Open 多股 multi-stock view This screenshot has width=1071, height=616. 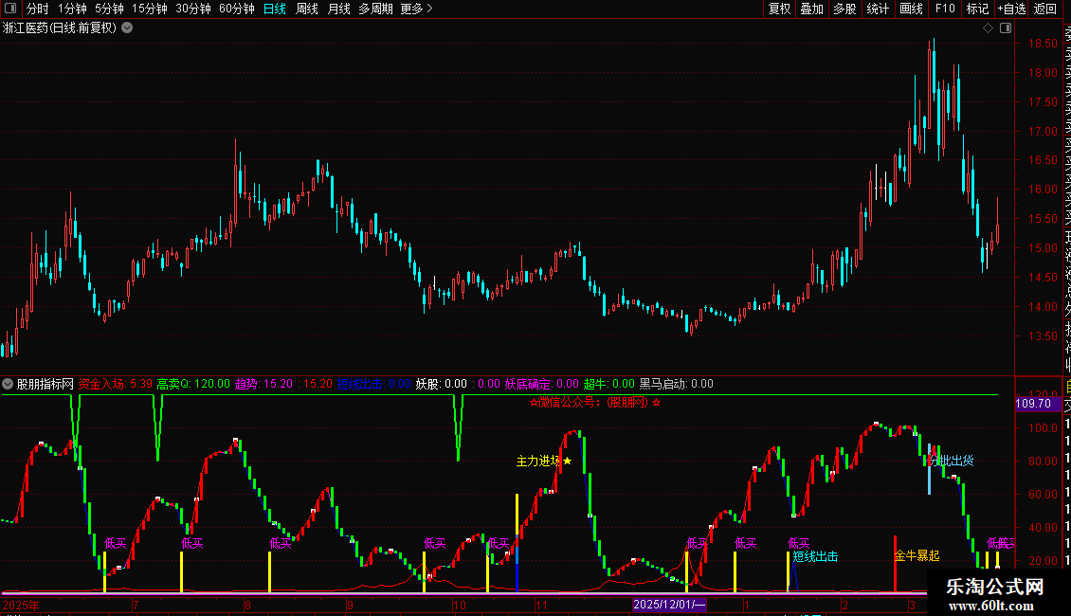[x=844, y=9]
